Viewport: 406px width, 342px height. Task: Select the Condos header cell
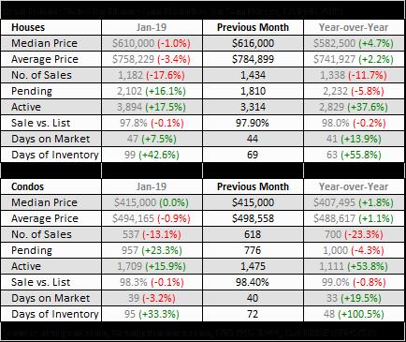[x=51, y=186]
